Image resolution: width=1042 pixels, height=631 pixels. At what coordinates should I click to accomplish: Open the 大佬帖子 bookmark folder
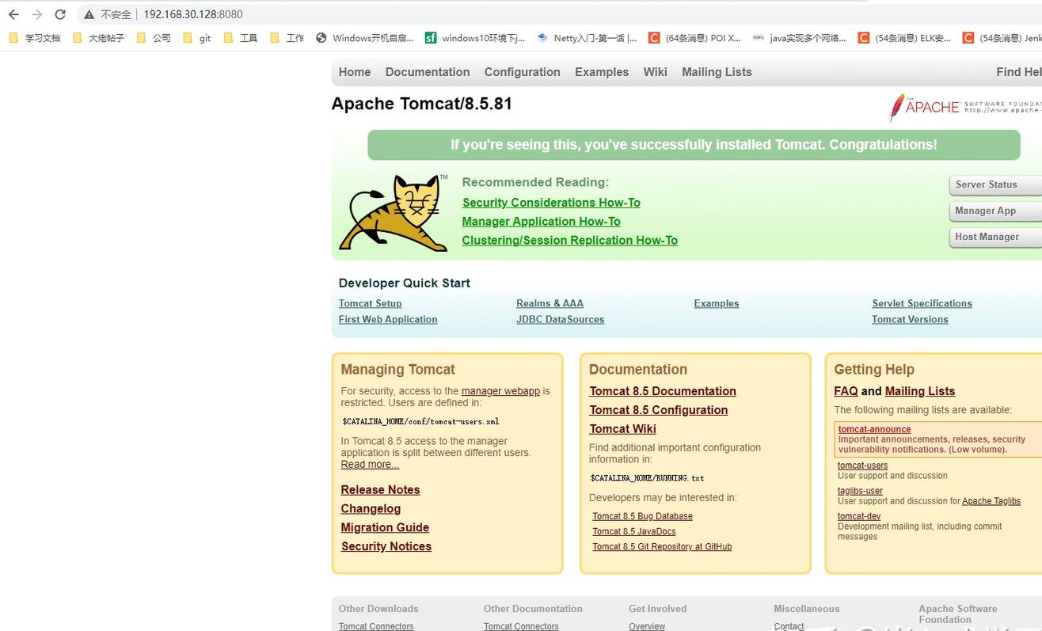coord(99,37)
